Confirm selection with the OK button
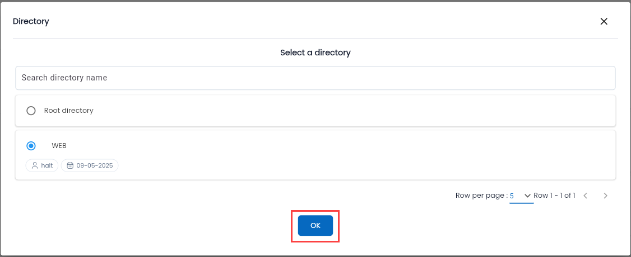This screenshot has height=257, width=631. point(315,226)
